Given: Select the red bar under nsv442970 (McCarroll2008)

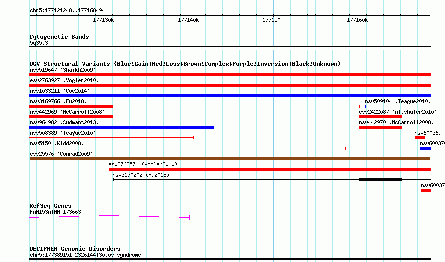Looking at the screenshot, I should 381,127.
